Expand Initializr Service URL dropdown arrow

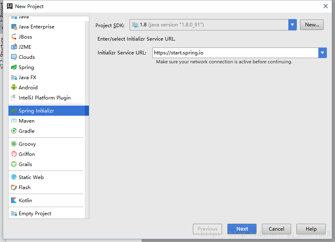coord(322,53)
